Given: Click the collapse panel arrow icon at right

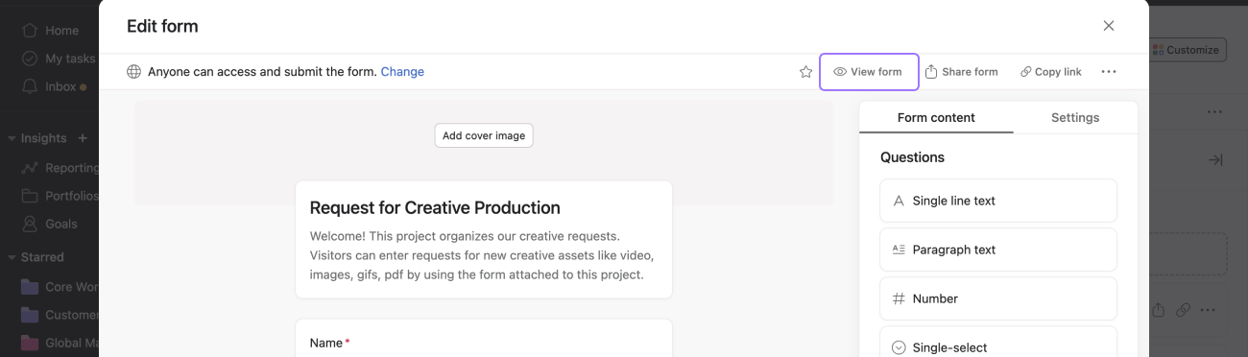Looking at the screenshot, I should (1214, 160).
